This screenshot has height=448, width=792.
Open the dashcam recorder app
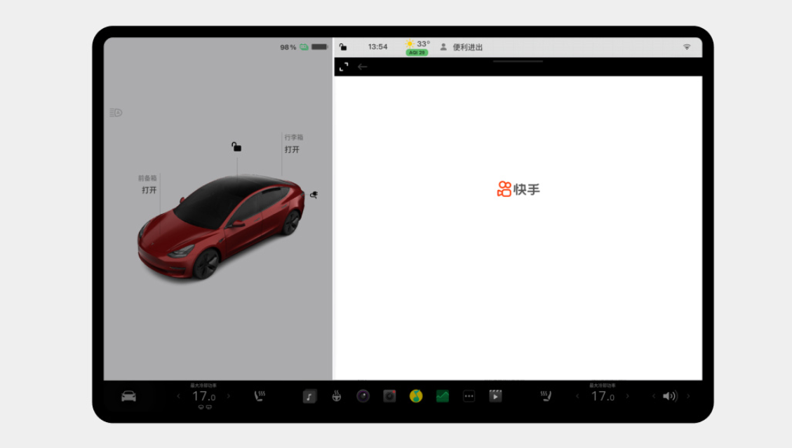389,397
